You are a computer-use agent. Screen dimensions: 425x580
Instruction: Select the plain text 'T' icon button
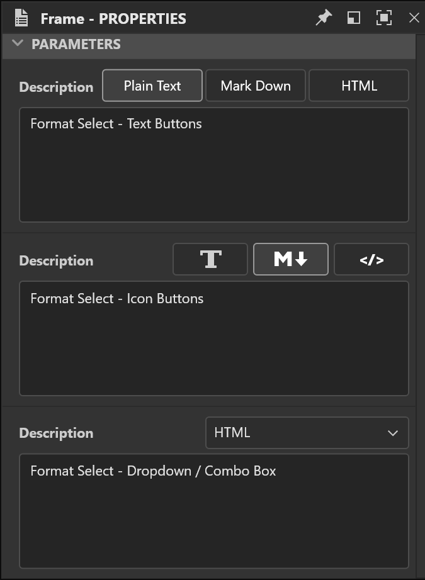click(210, 259)
